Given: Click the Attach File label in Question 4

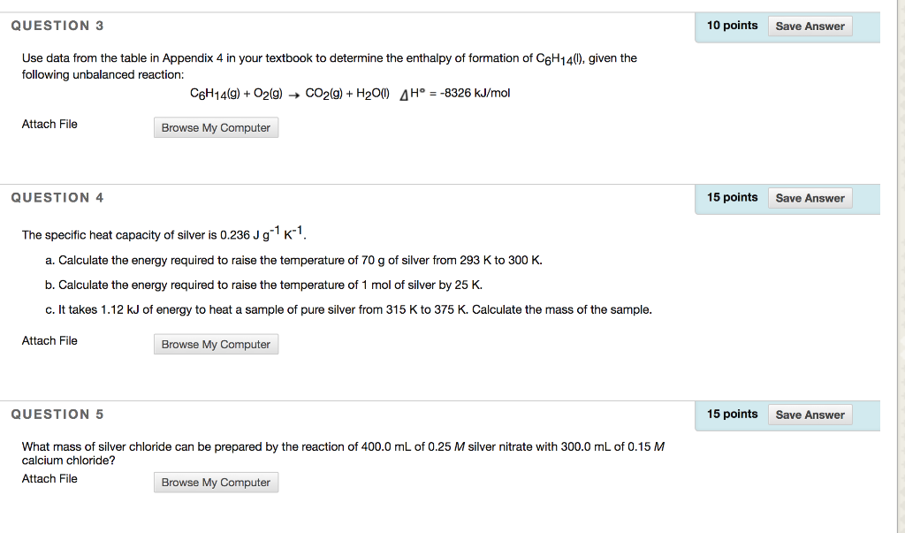Looking at the screenshot, I should click(49, 340).
